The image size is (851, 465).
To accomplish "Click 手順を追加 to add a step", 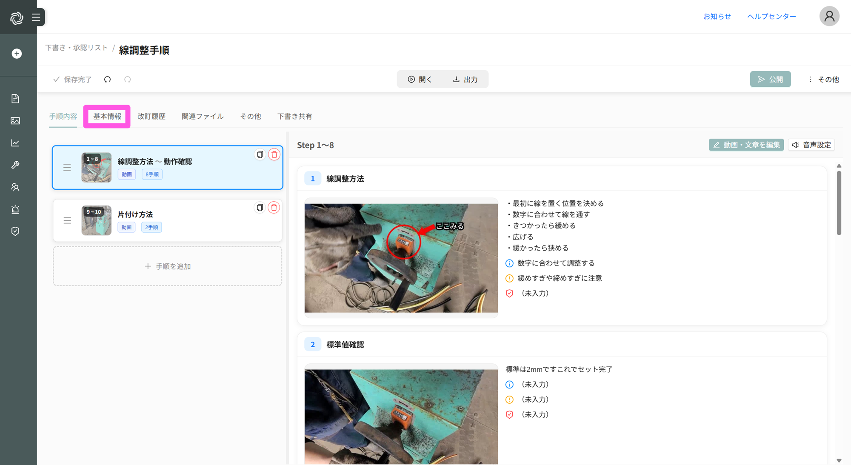I will coord(168,266).
